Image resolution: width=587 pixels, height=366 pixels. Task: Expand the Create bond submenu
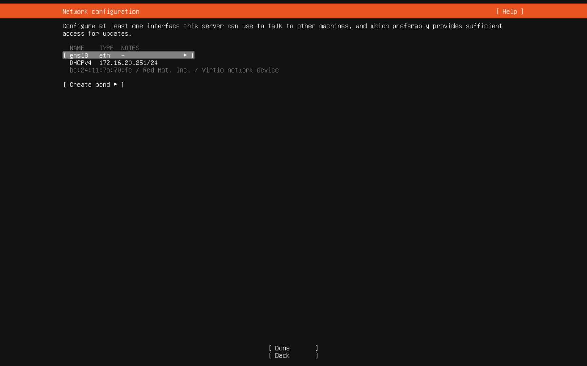[116, 84]
